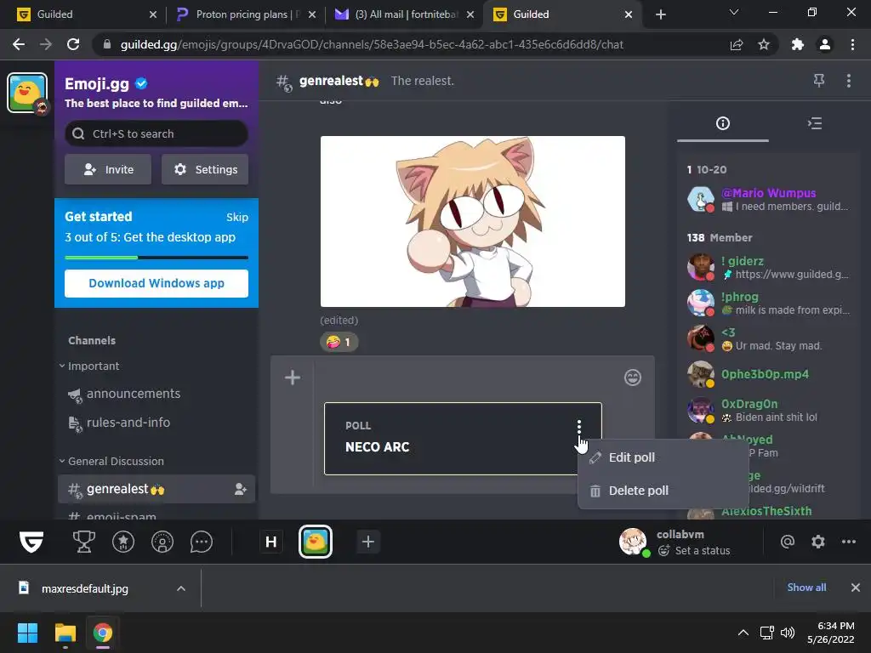
Task: Open the browser tab search dropdown
Action: tap(734, 12)
